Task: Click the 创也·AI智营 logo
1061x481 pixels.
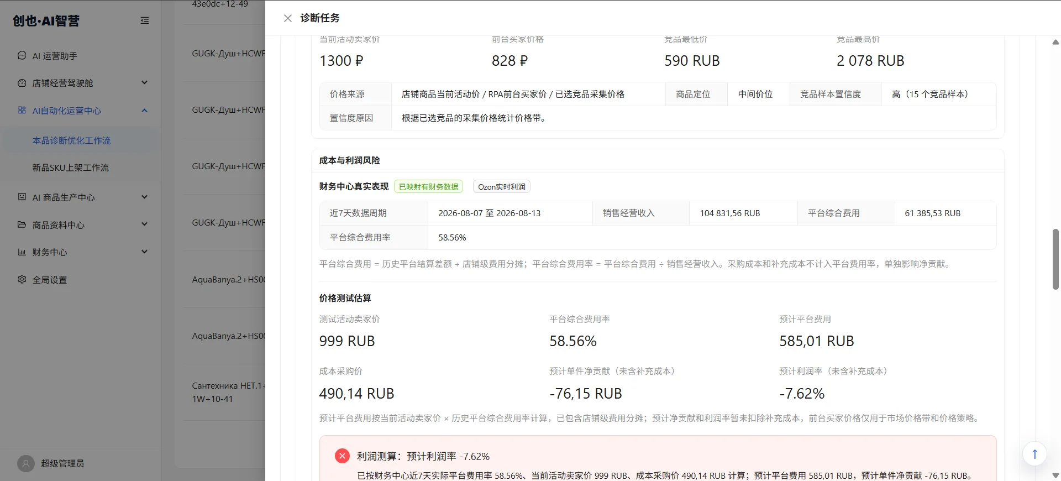Action: point(46,21)
